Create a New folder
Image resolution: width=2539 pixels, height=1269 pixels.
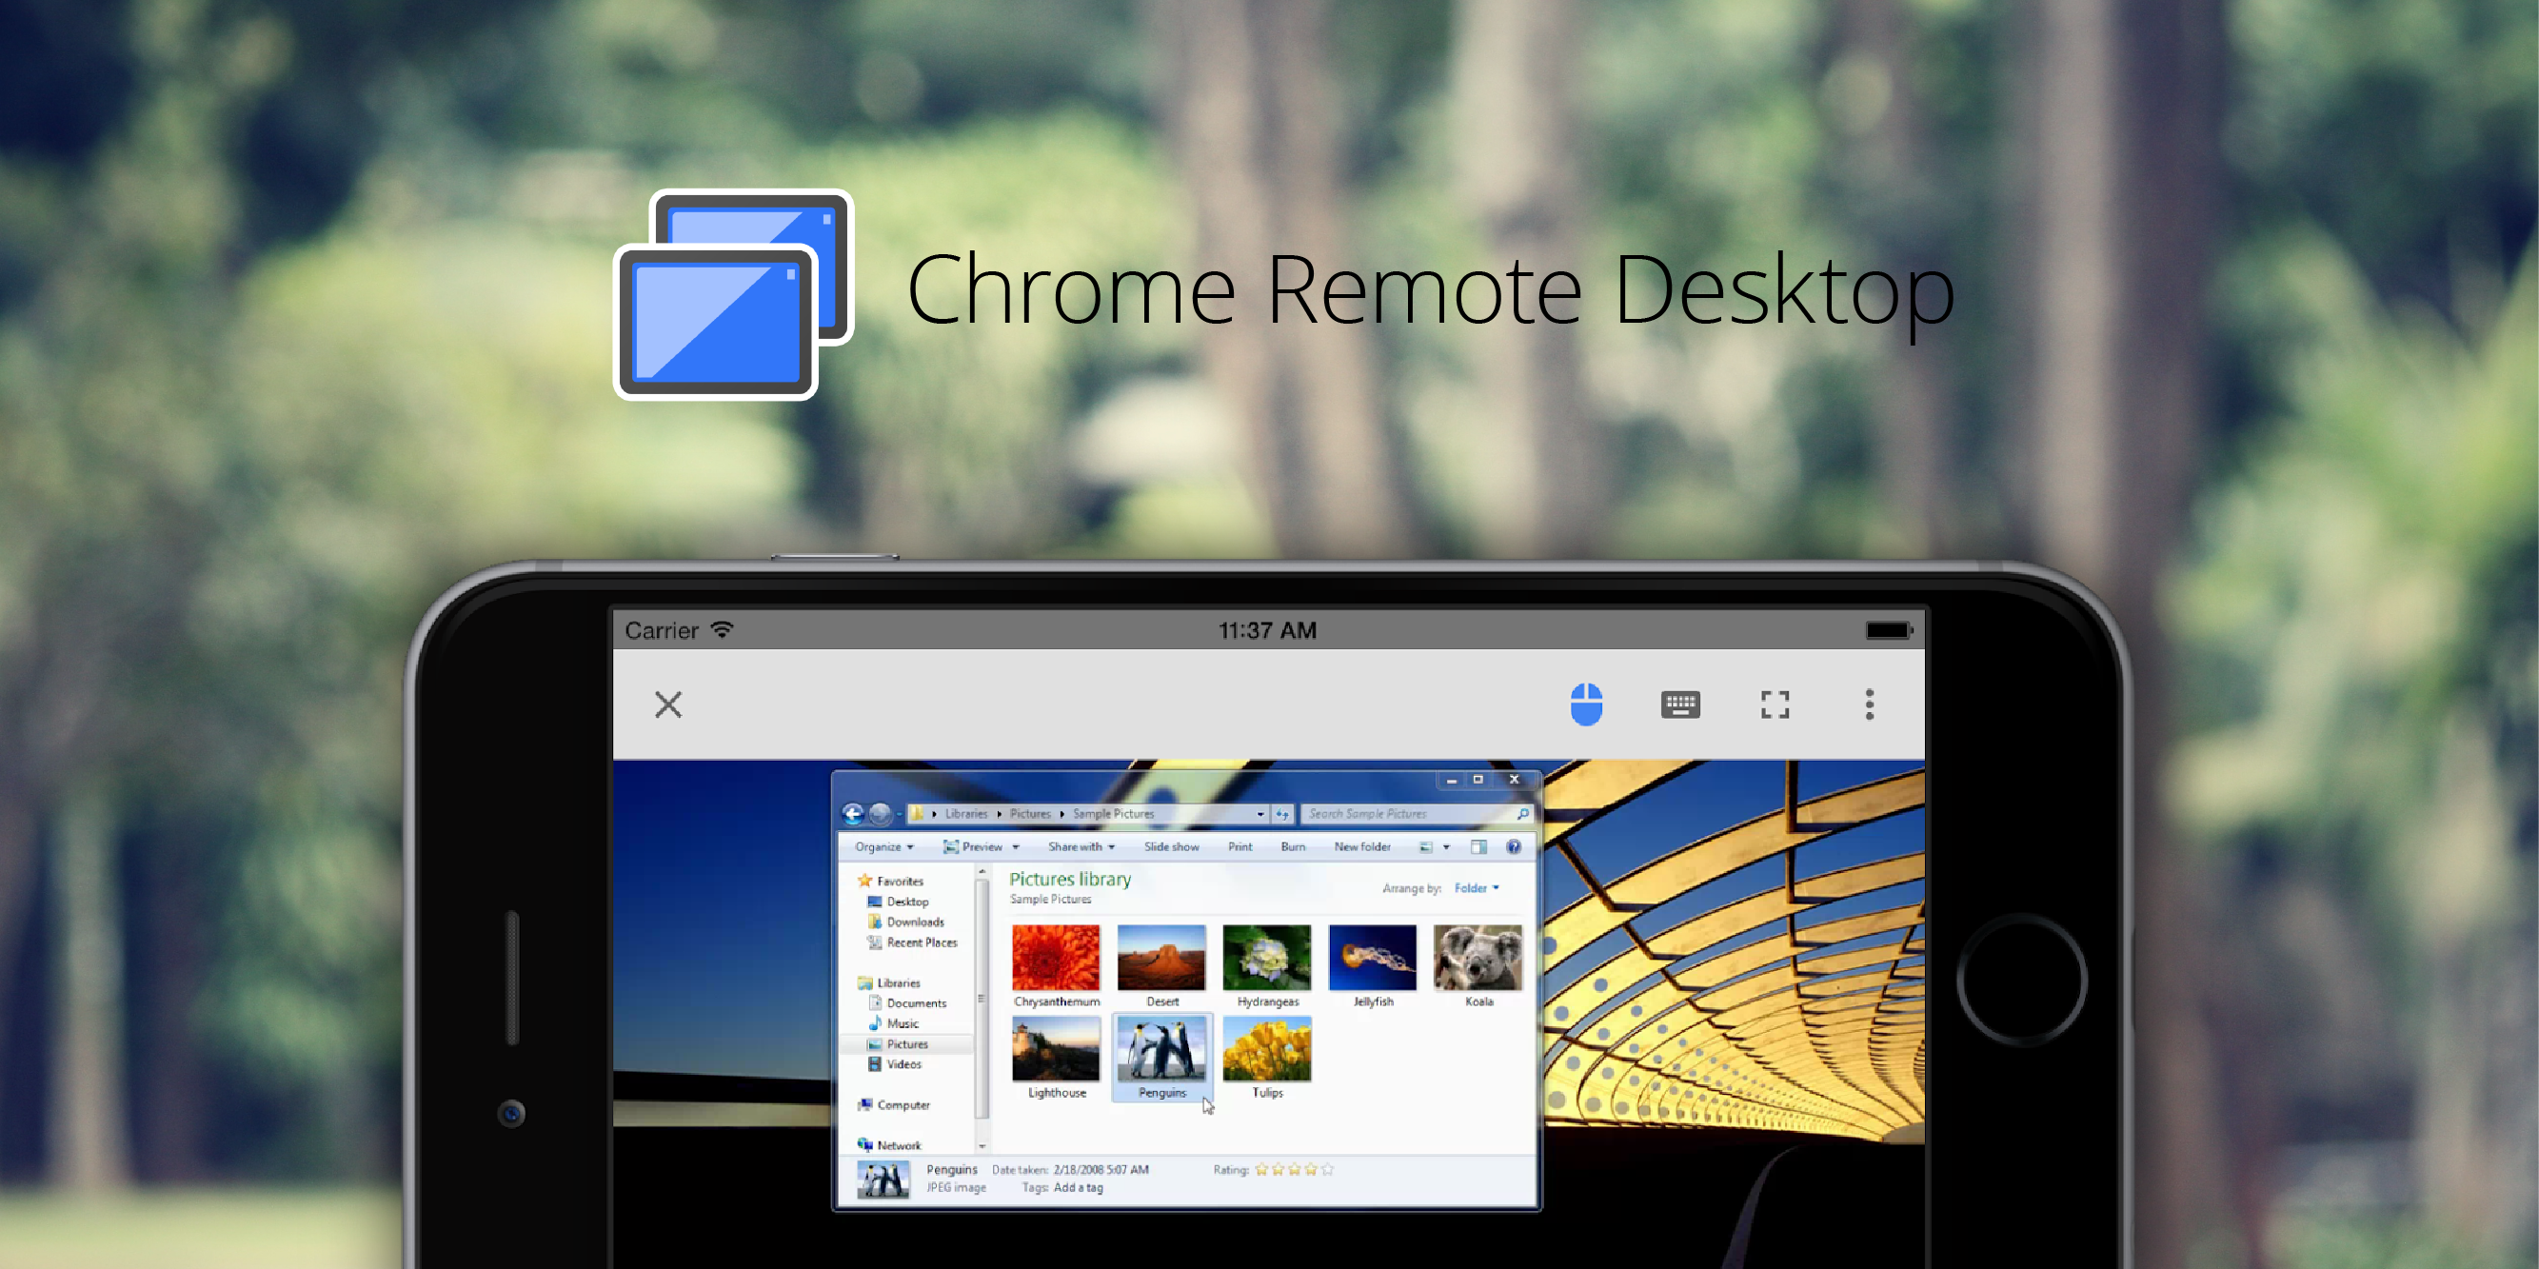point(1362,846)
